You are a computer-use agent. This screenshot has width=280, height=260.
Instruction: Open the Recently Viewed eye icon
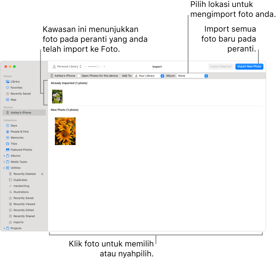10,204
